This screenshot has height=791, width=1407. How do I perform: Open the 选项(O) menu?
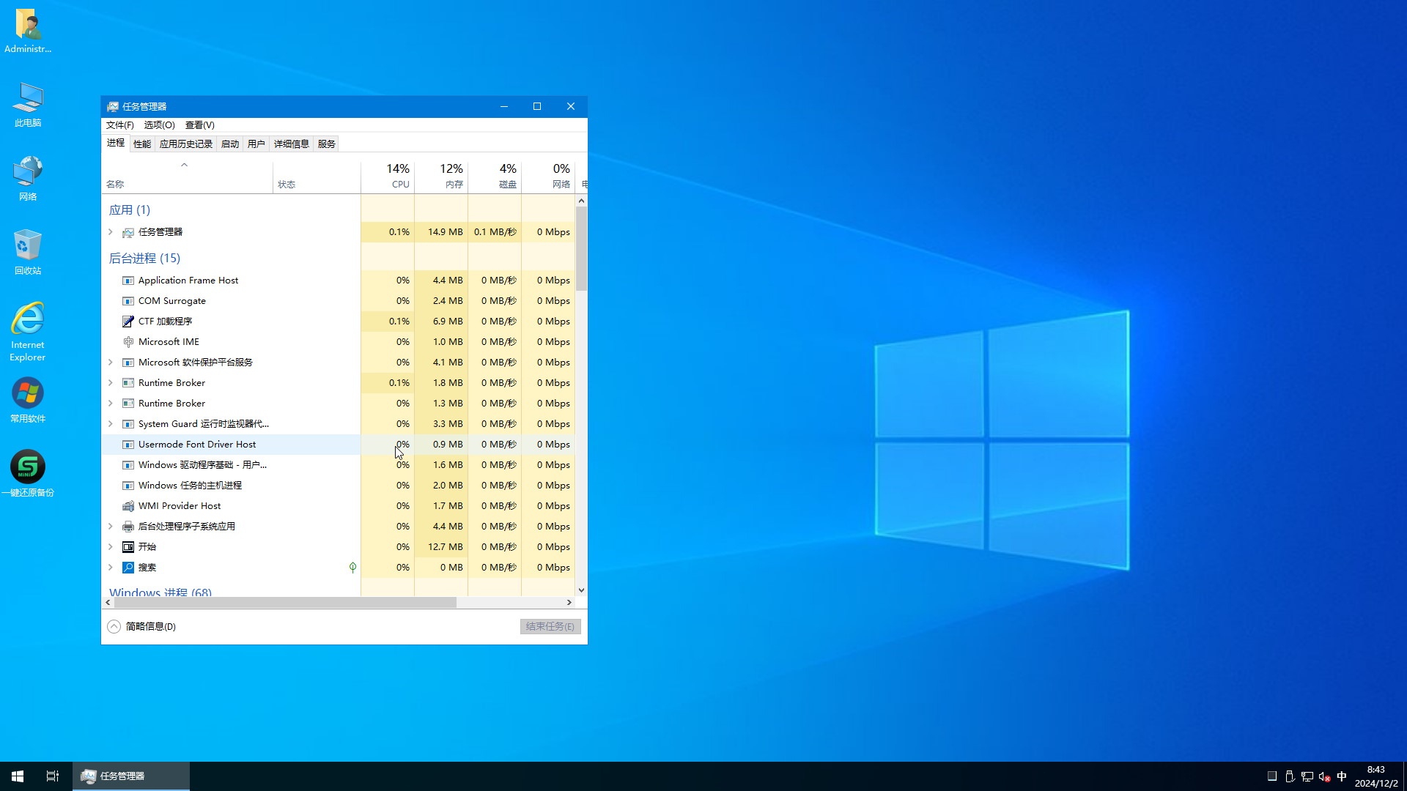click(x=159, y=125)
